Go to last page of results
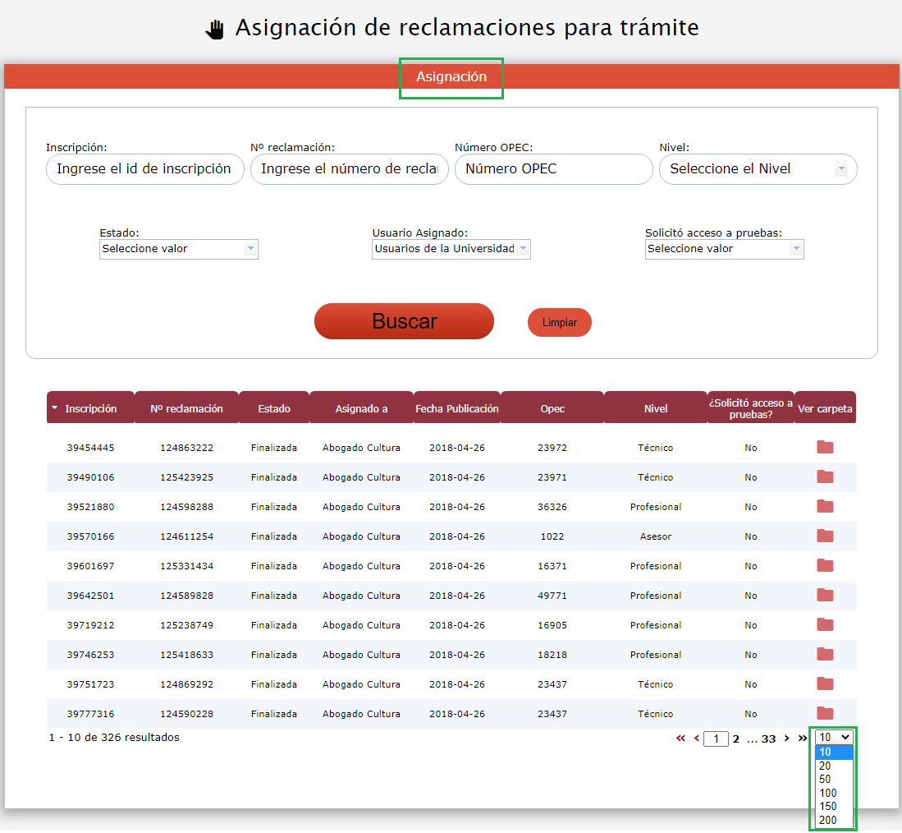 point(802,739)
